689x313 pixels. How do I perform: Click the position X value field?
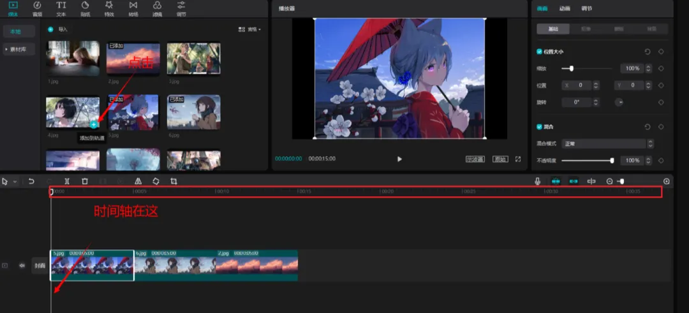coord(577,85)
